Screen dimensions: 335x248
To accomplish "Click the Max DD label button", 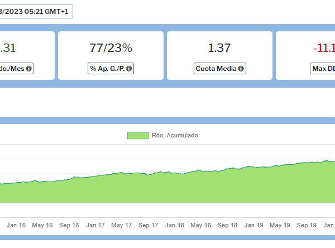I will (323, 69).
